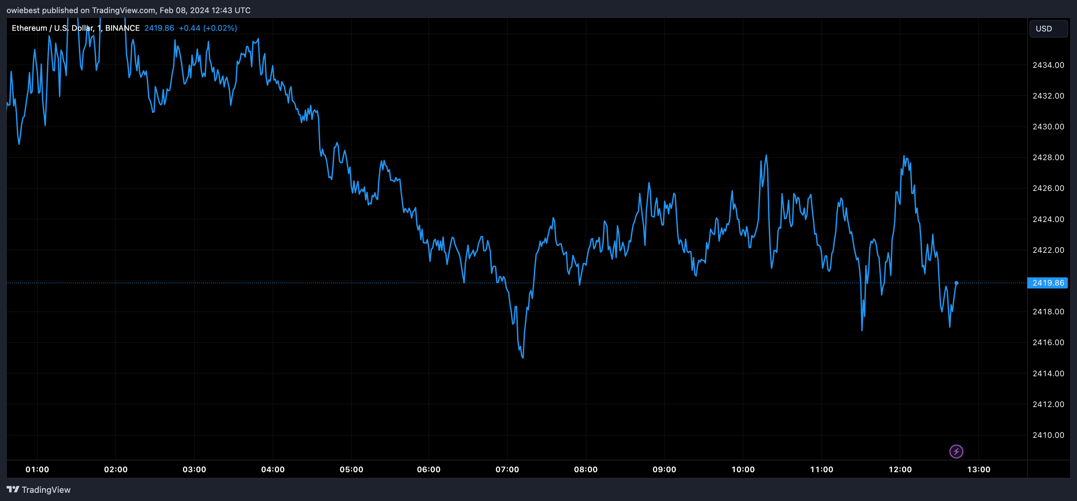Click the 11:00 time axis label
Viewport: 1077px width, 501px height.
tap(822, 469)
